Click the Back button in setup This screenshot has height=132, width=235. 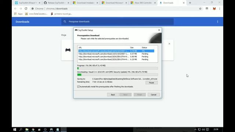113,95
